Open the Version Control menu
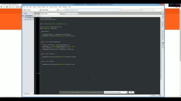 coord(53,7)
